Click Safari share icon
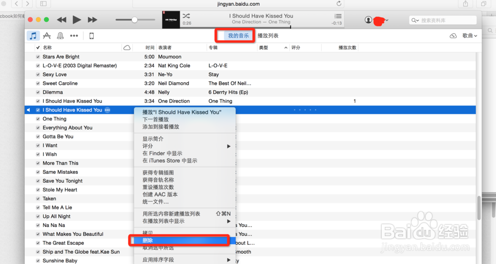The image size is (496, 264). [x=465, y=4]
